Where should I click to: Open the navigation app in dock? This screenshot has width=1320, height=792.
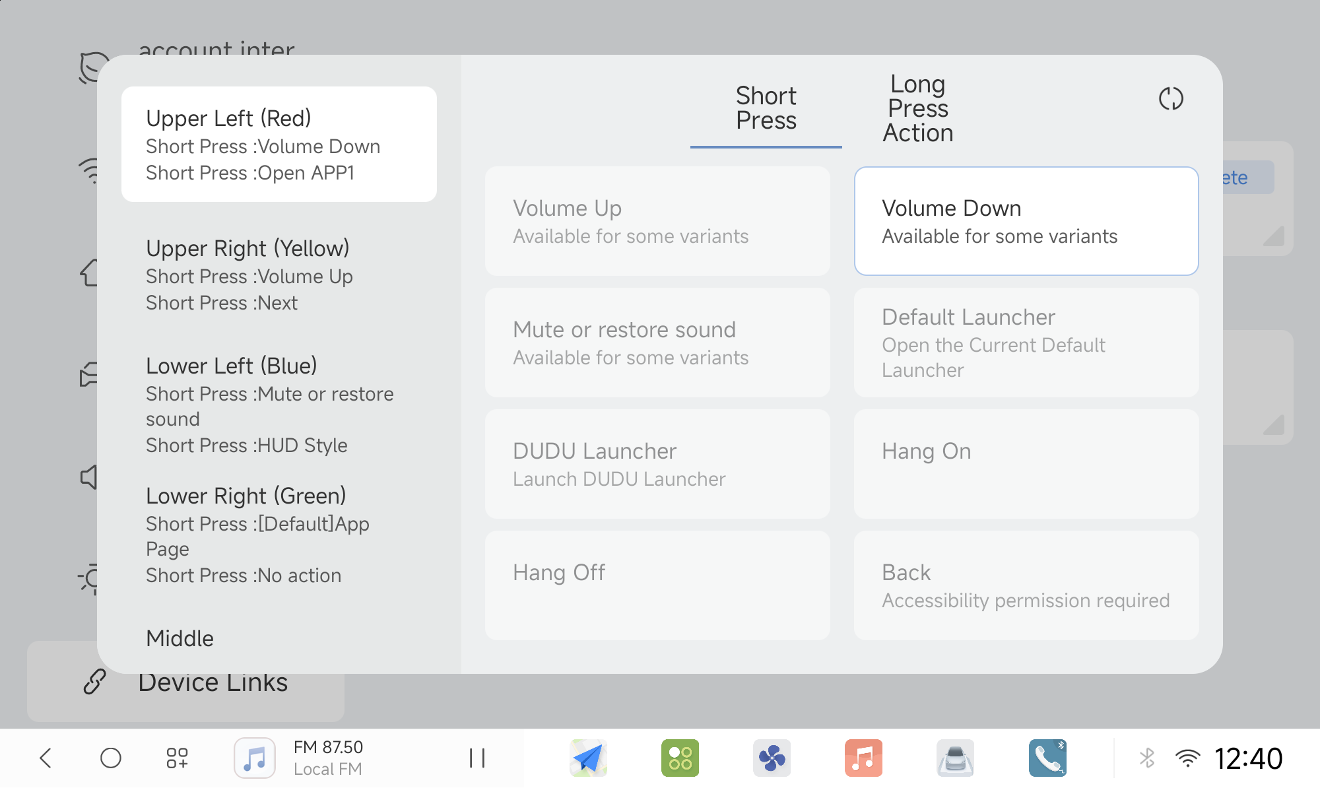coord(588,758)
